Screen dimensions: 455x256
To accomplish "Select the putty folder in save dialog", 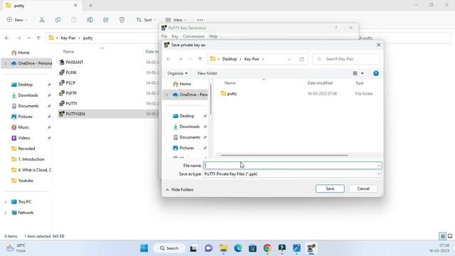I will 232,94.
